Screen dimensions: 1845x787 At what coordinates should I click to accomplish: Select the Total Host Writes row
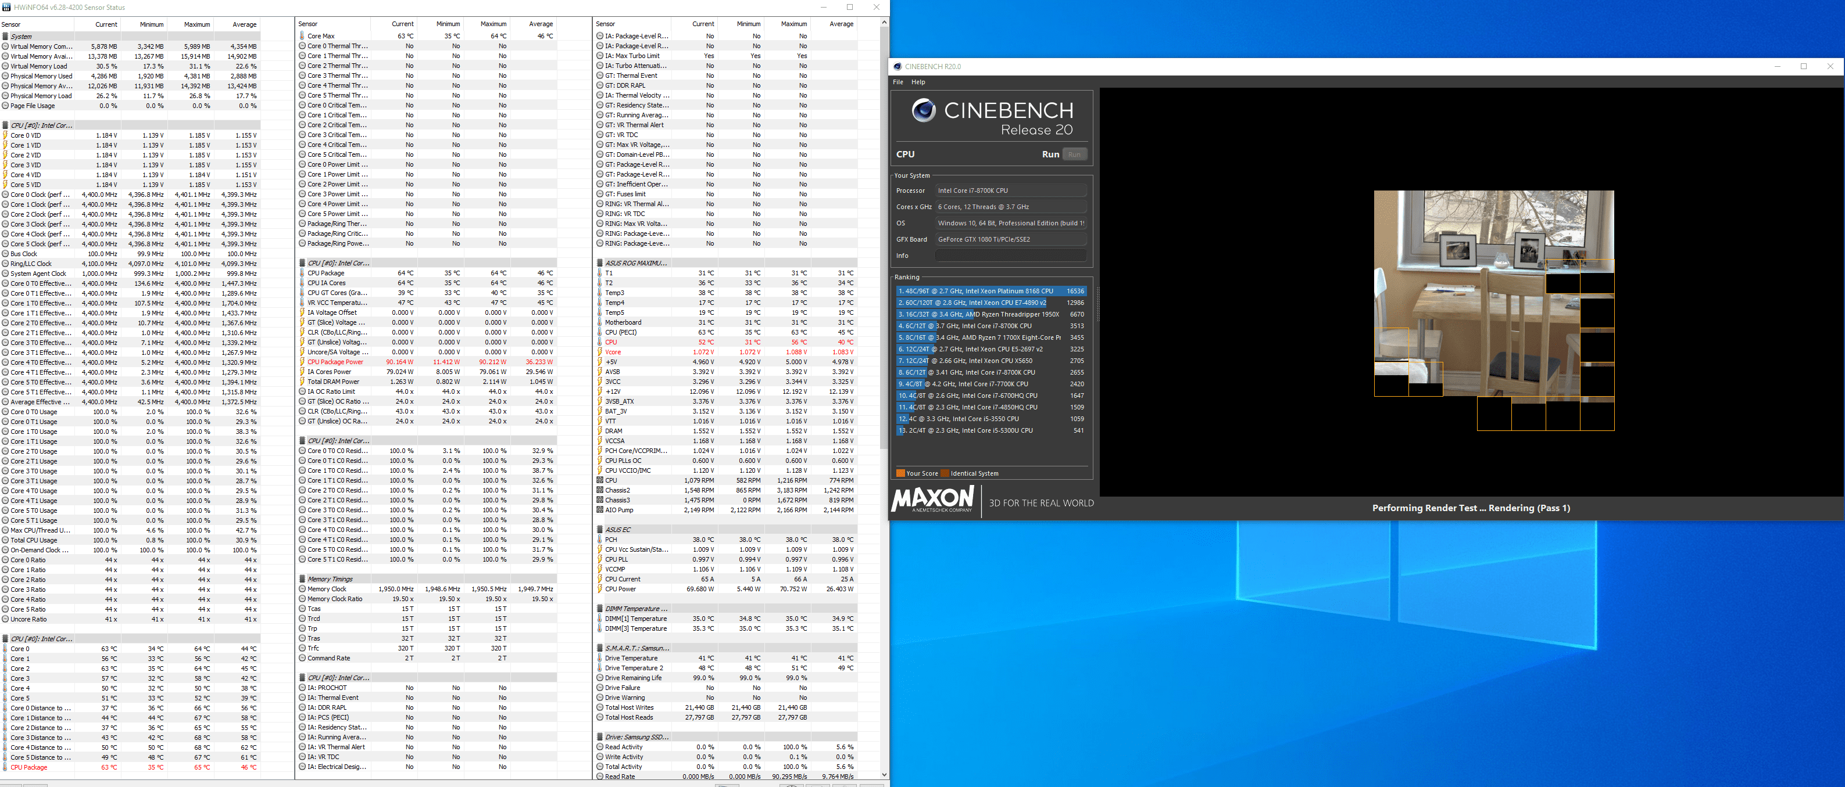(726, 707)
